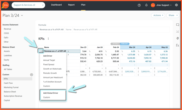Open Equity in the sidebar
The image size is (182, 110).
coord(6,60)
